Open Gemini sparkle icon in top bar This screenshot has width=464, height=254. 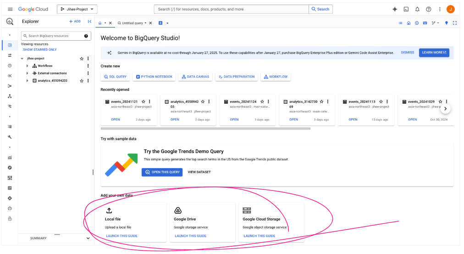click(394, 9)
